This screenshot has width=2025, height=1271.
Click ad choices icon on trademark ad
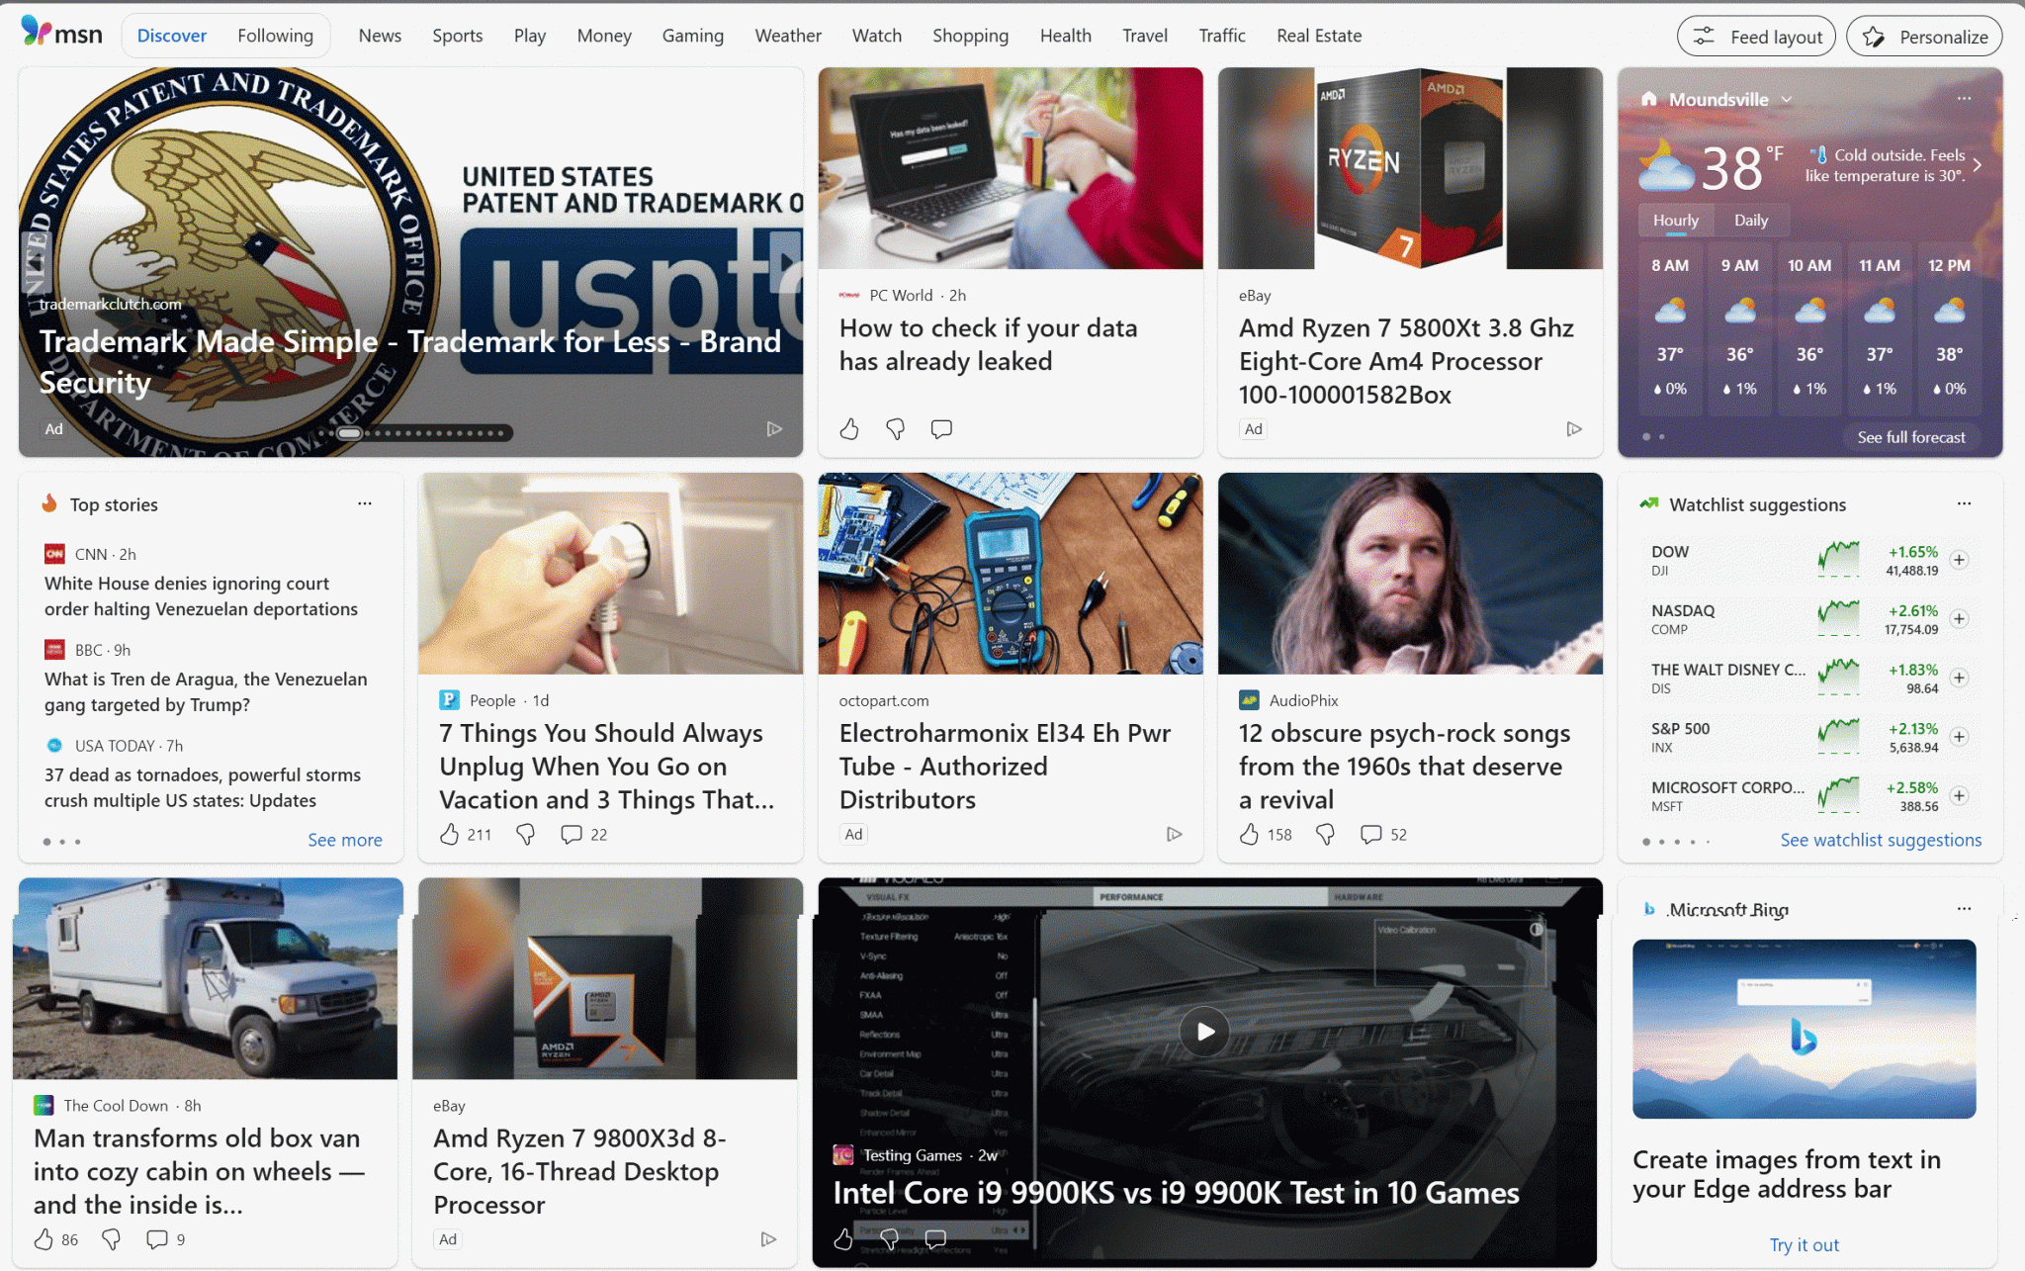click(774, 428)
